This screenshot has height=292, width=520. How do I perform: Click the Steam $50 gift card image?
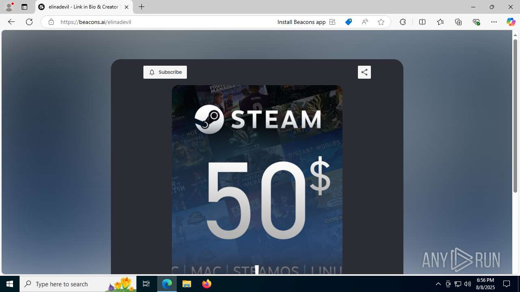pos(257,180)
